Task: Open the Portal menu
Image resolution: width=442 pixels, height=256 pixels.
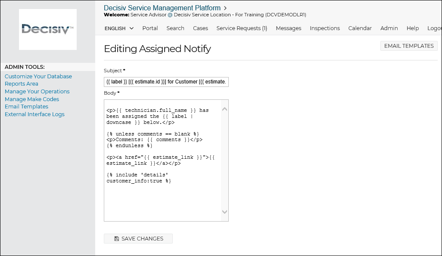Action: point(150,28)
